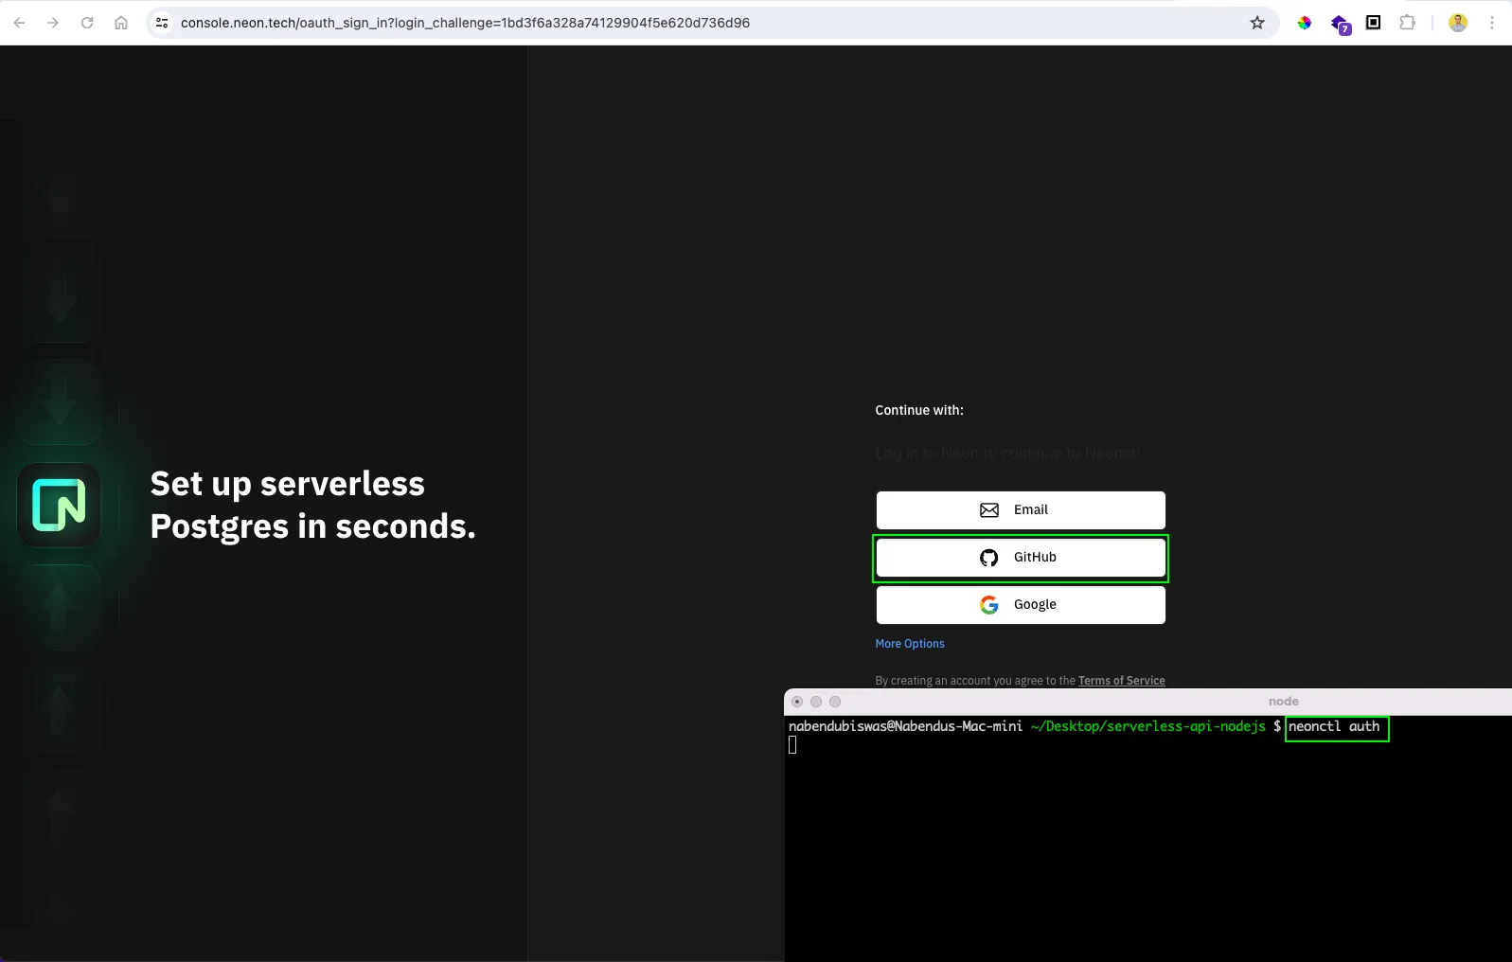Click nabendubiswas@Nabendus-Mac-mini prompt text
Viewport: 1512px width, 962px height.
tap(905, 726)
